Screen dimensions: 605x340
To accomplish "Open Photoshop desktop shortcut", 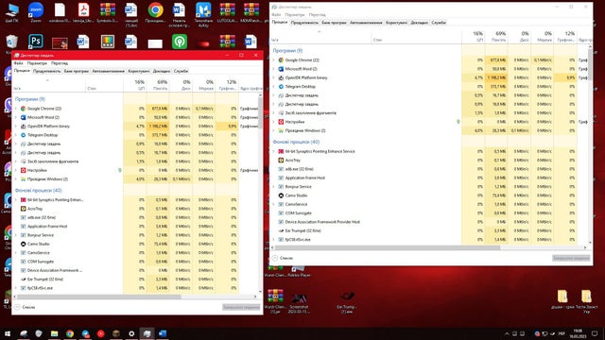I will (36, 42).
